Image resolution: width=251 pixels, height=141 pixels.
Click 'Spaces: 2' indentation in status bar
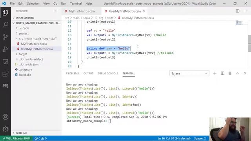[x=200, y=138]
